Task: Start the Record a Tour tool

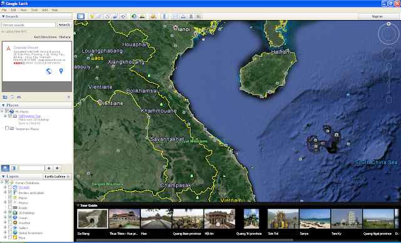Action: coord(123,16)
